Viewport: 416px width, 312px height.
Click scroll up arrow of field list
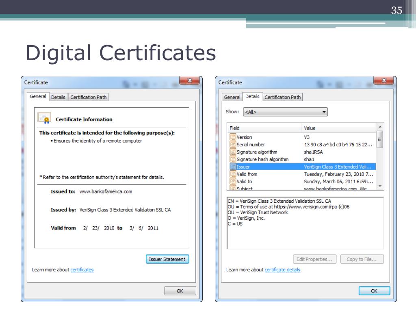click(x=380, y=127)
